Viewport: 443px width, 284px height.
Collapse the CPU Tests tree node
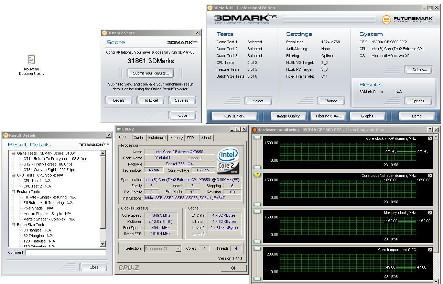pyautogui.click(x=13, y=175)
